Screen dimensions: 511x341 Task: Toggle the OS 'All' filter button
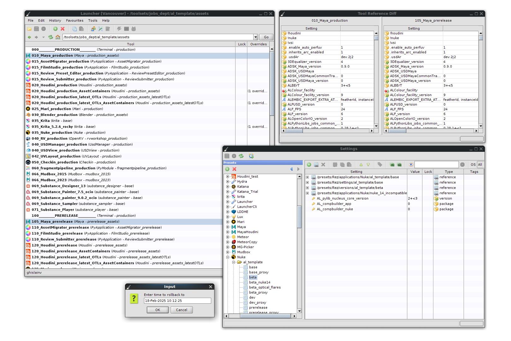pos(480,165)
